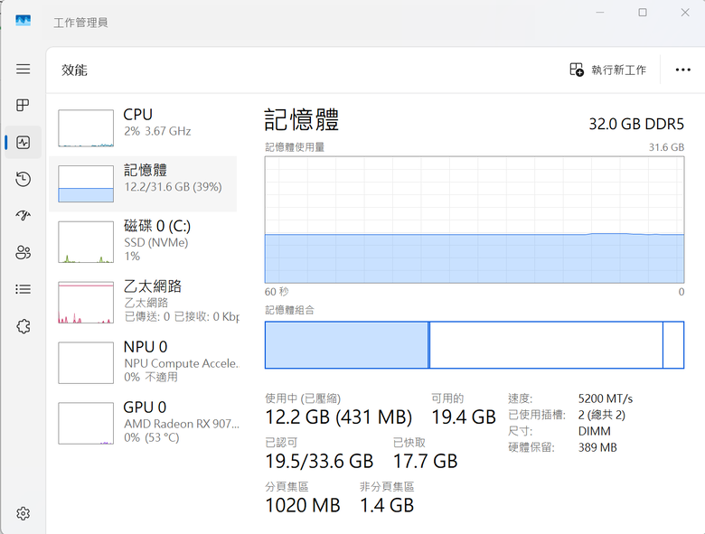Click the CPU mini graph thumbnail
The image size is (705, 534).
[86, 128]
